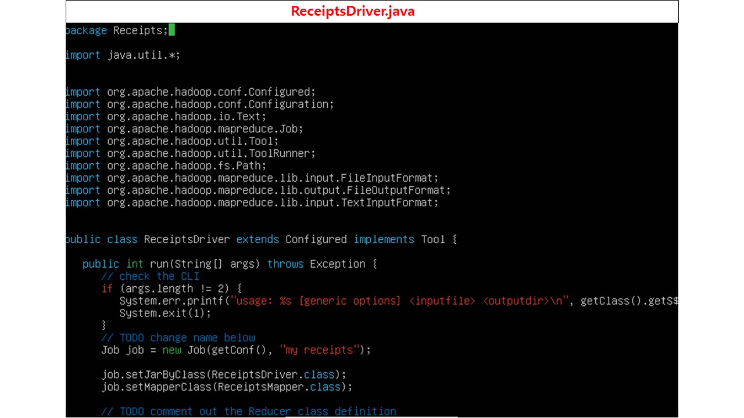744x418 pixels.
Task: Click the green cursor block after Receipts;
Action: [171, 30]
